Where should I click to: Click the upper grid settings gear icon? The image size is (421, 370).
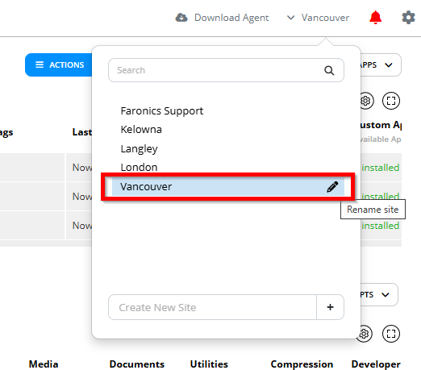366,101
